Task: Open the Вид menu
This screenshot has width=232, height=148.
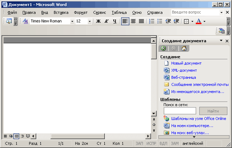Action: click(x=44, y=13)
